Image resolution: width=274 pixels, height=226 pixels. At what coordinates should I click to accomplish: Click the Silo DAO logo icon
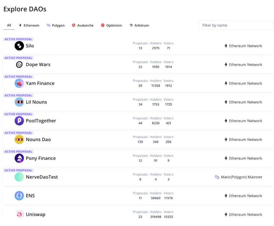click(19, 46)
